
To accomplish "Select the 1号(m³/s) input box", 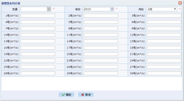I will (x=38, y=16).
